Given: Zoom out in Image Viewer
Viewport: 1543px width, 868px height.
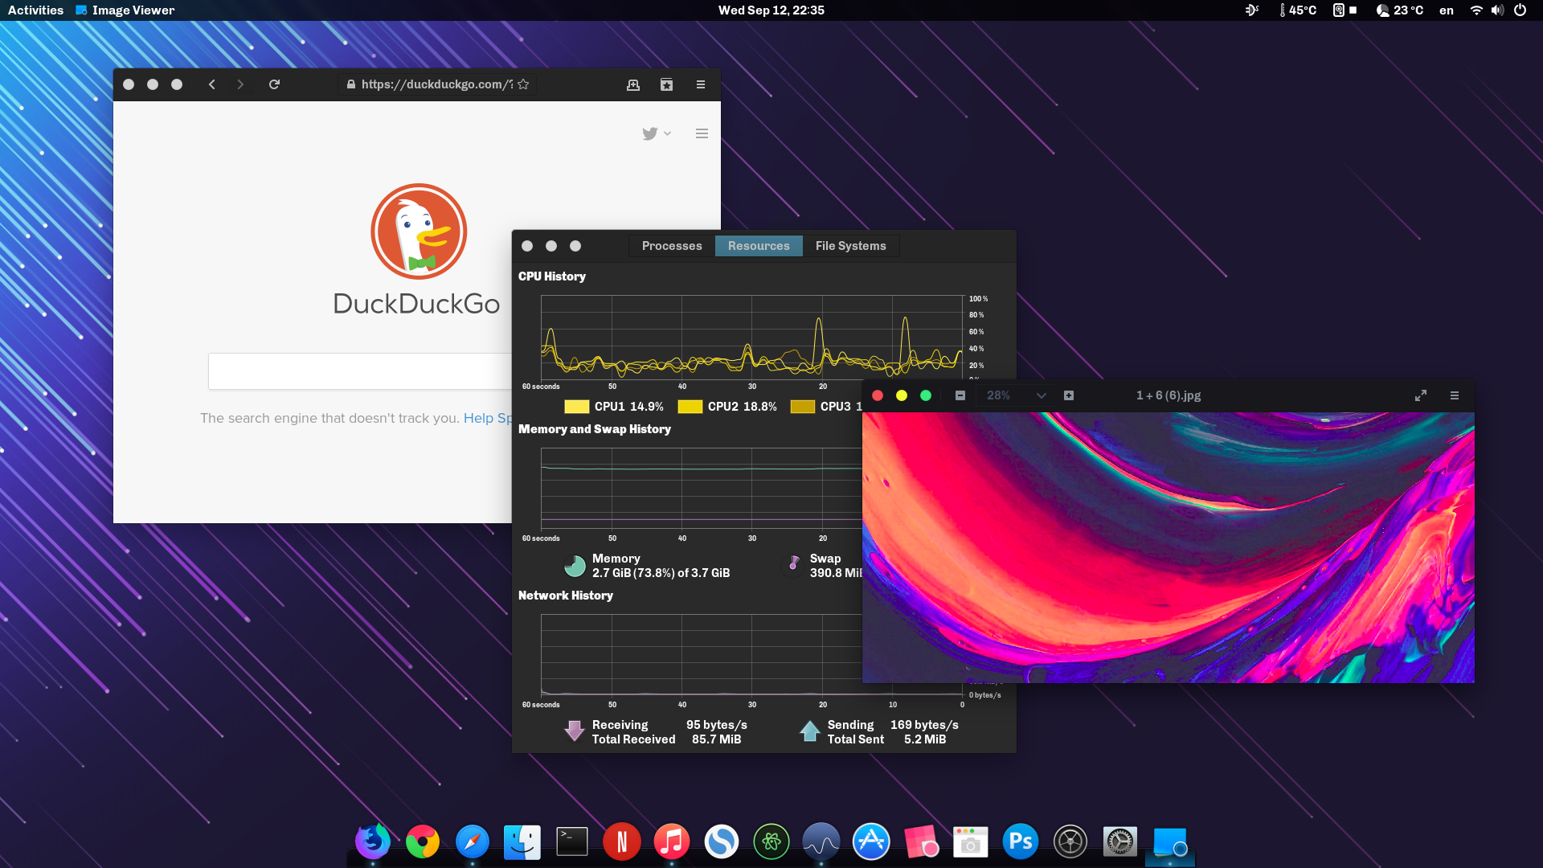Looking at the screenshot, I should 960,395.
